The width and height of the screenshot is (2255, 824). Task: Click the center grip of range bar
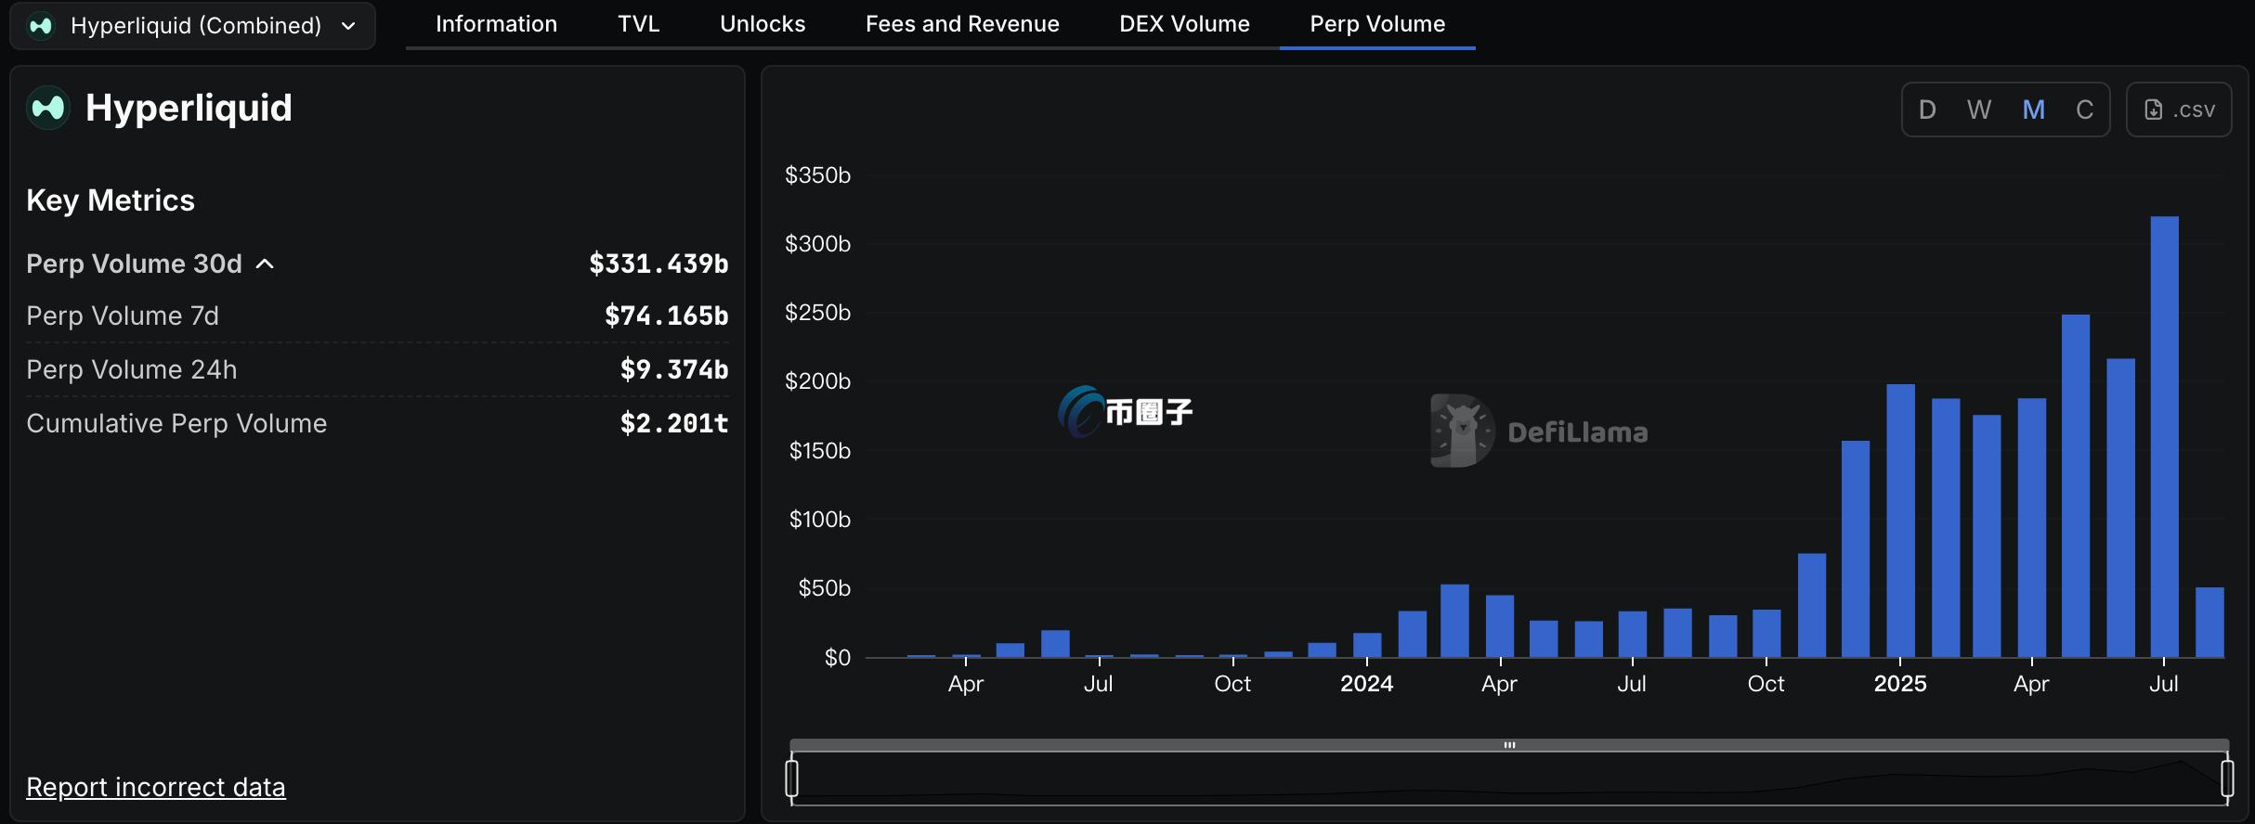[1509, 745]
